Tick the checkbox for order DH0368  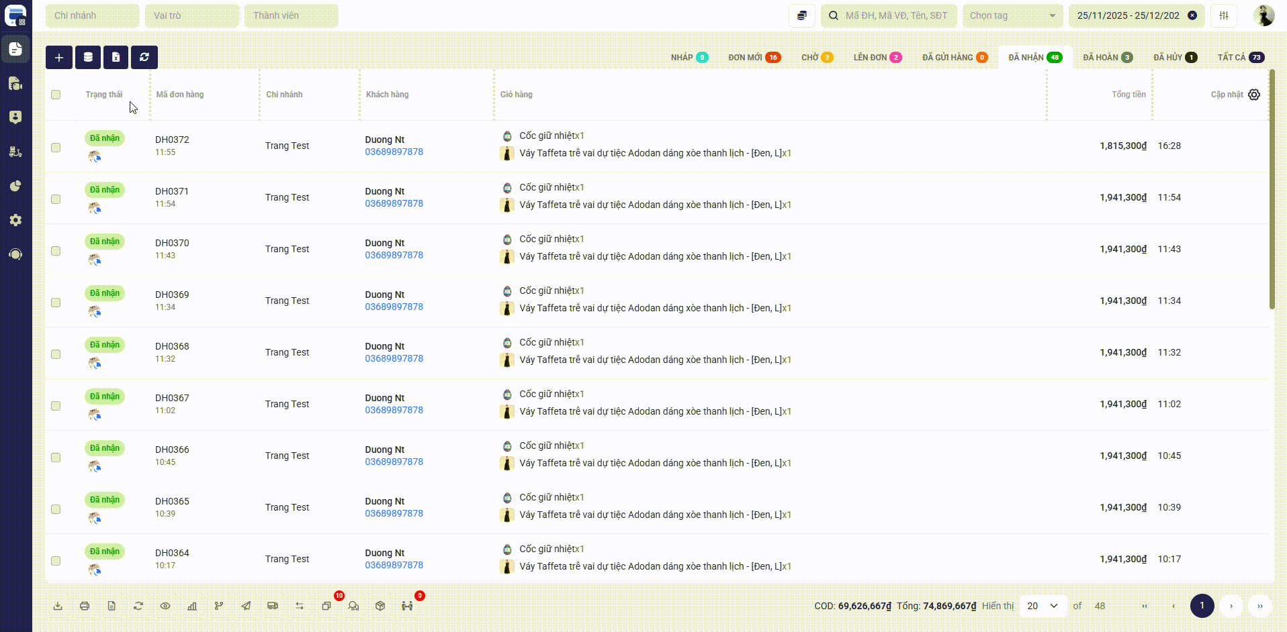56,354
